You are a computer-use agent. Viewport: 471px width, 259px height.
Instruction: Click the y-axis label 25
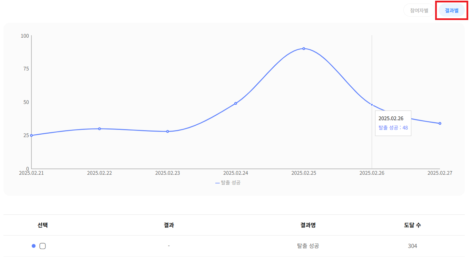[x=26, y=135]
